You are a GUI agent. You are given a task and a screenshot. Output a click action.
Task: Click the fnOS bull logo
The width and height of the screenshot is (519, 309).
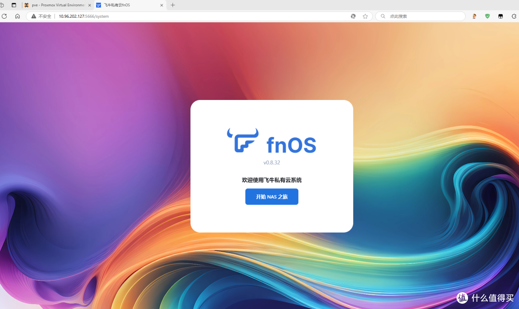243,140
